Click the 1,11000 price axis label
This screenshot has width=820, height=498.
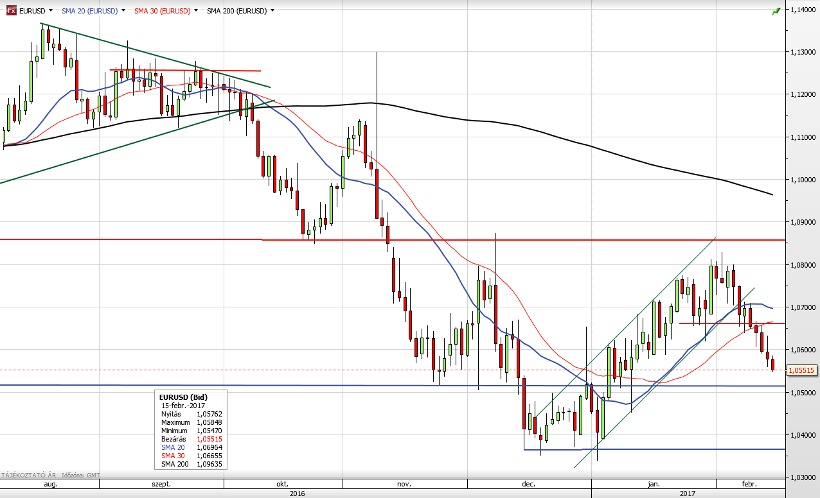(x=803, y=137)
